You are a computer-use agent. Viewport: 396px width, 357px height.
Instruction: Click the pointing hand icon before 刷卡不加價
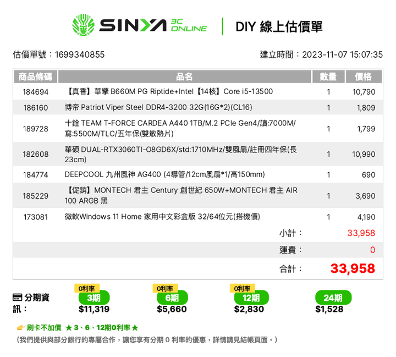(x=21, y=328)
